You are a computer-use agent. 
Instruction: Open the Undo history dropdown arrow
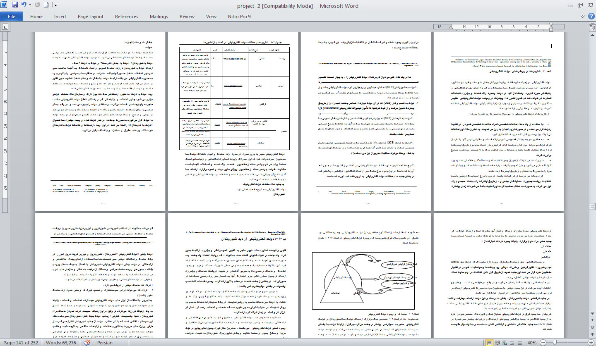(29, 5)
